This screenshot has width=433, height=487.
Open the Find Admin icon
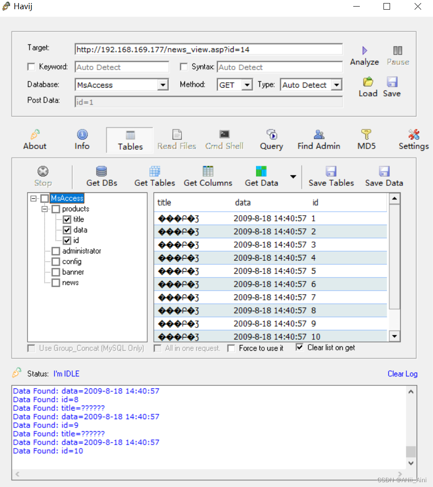319,135
